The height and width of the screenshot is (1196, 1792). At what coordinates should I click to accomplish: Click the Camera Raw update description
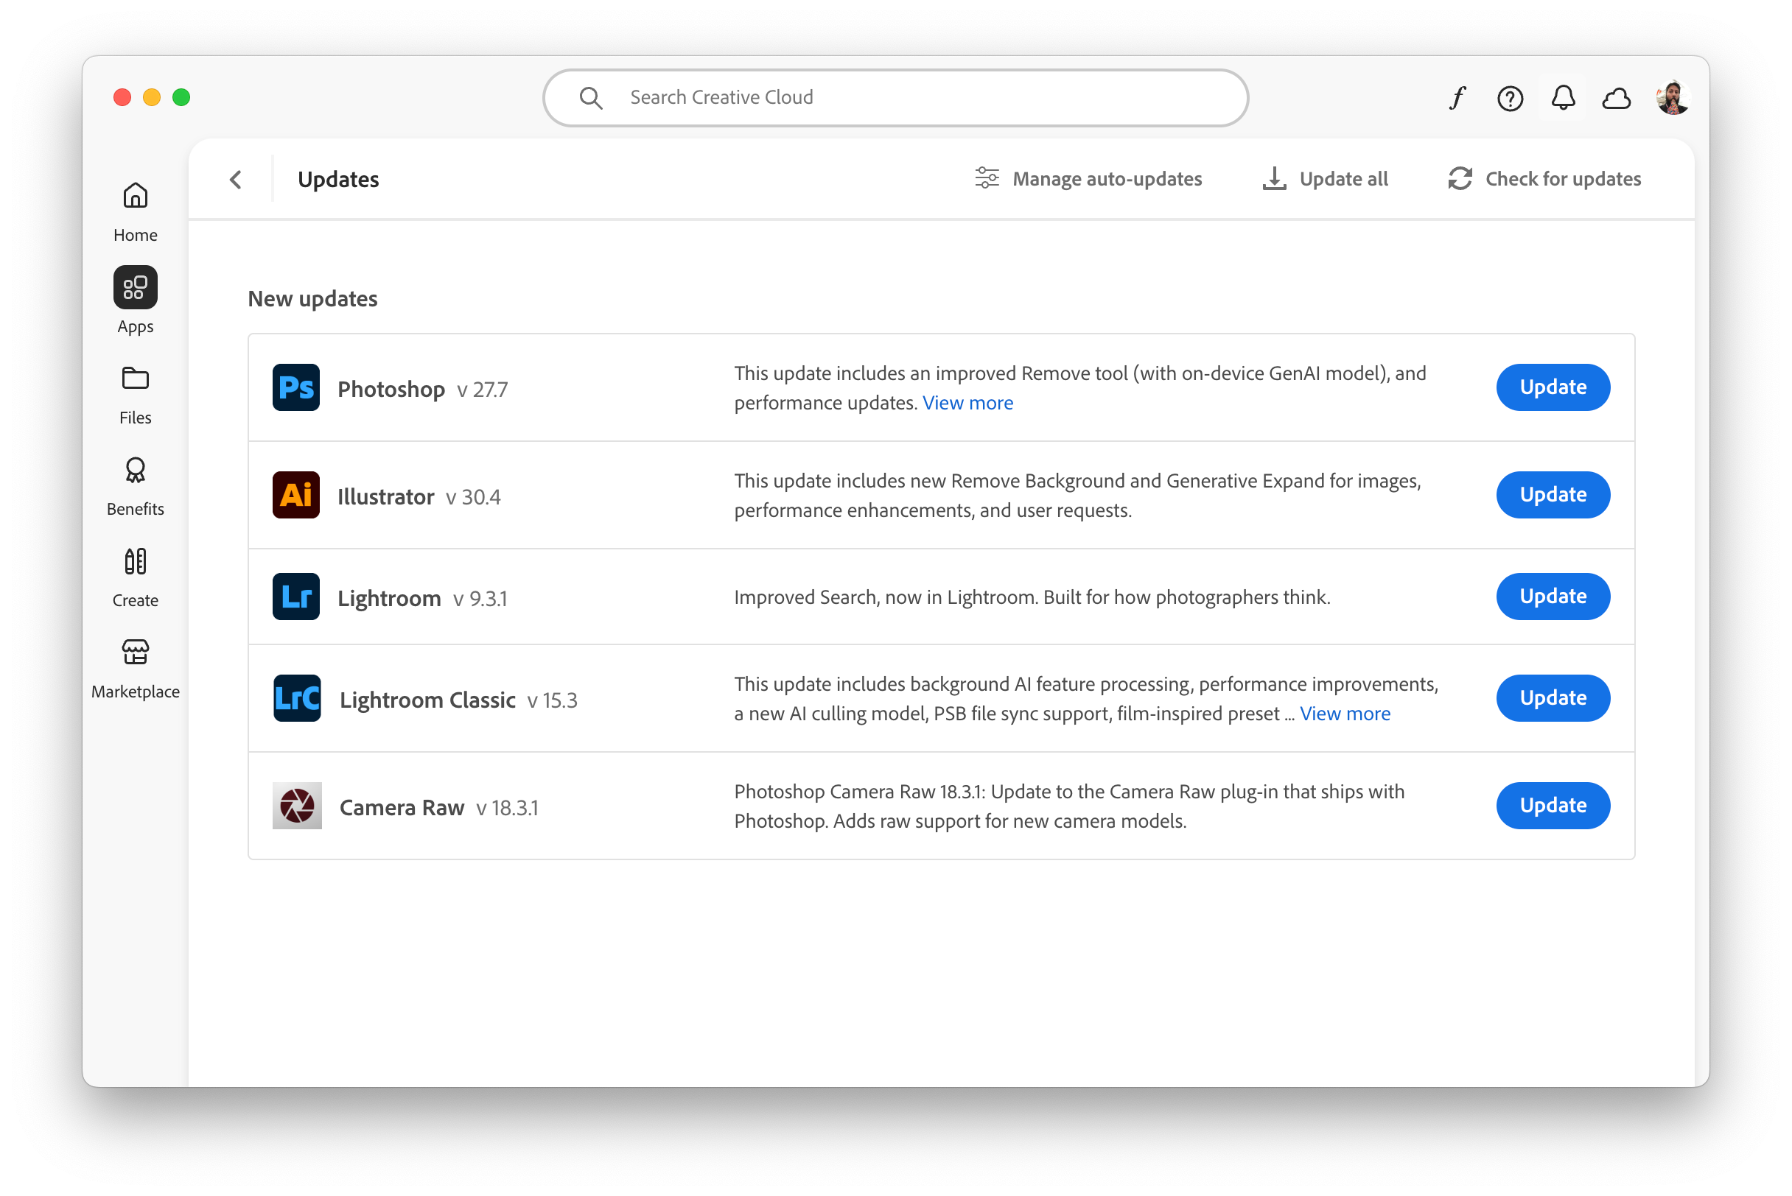pyautogui.click(x=1069, y=806)
